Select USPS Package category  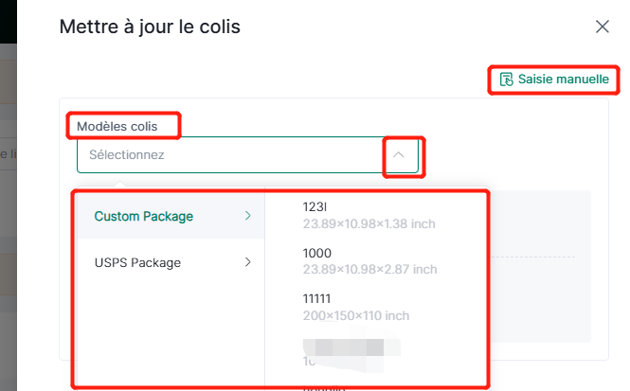tap(171, 262)
